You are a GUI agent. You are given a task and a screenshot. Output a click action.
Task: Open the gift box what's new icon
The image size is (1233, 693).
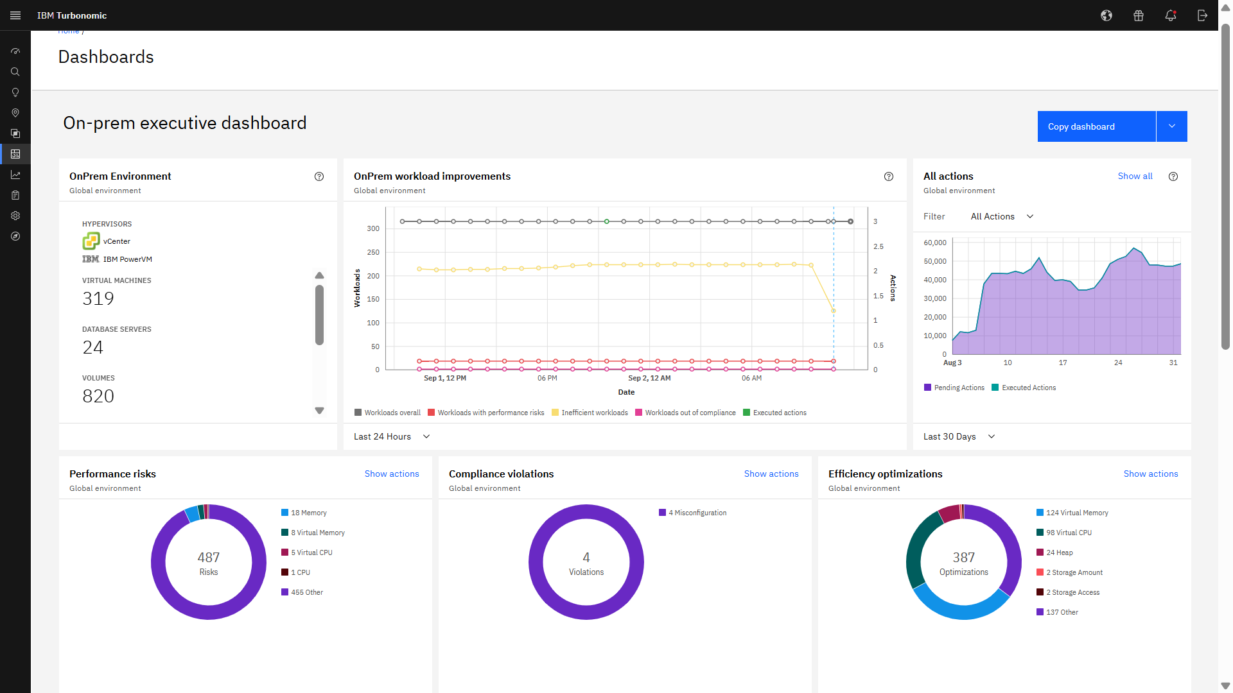click(1138, 15)
